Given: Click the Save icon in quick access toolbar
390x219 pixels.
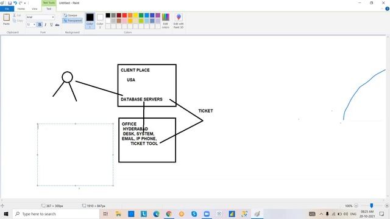Looking at the screenshot, I should (x=10, y=3).
